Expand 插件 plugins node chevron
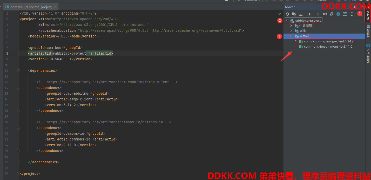 point(291,31)
